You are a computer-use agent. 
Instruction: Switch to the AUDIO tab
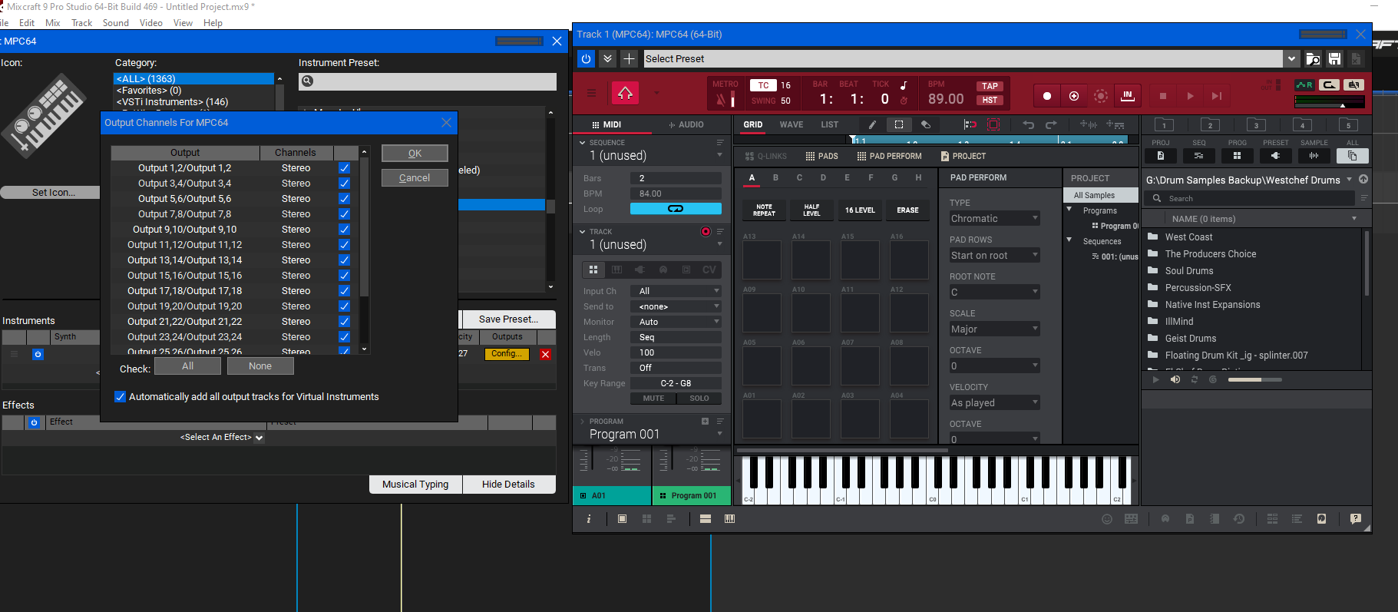[x=686, y=124]
